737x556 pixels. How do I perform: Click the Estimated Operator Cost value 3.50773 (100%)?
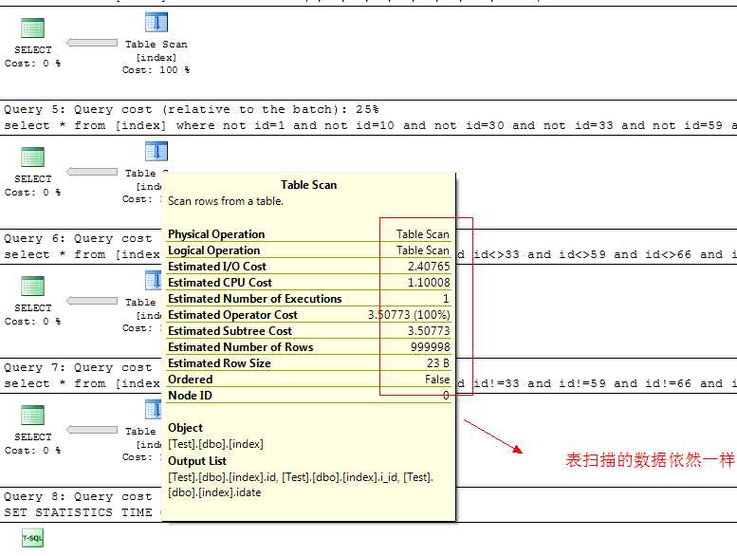coord(409,315)
